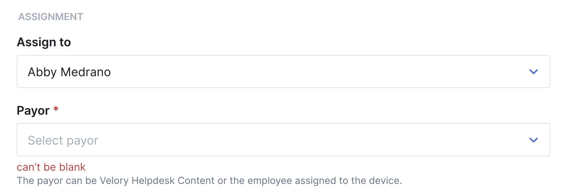Click the Select payor placeholder text
Screen dimensions: 565x196
pos(63,141)
